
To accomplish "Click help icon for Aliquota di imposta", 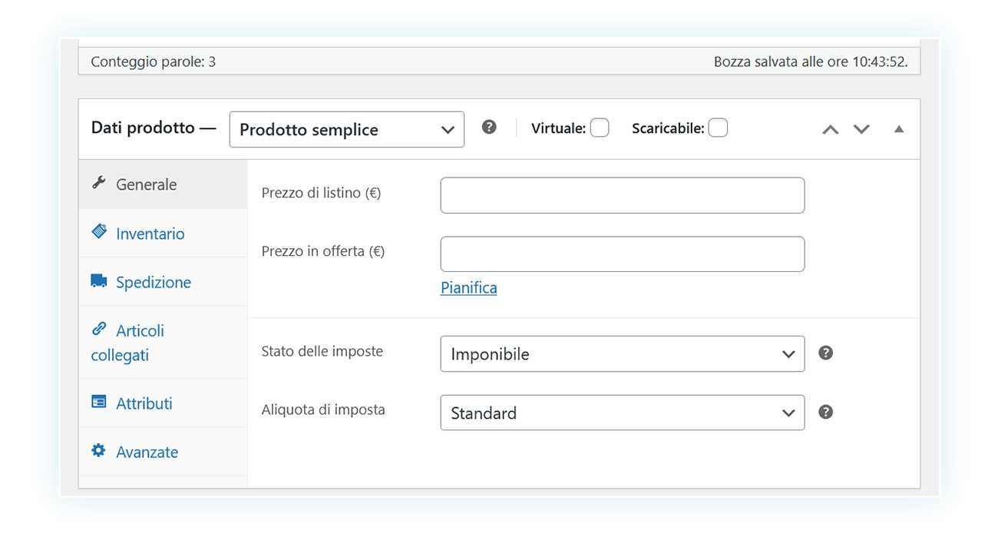I will 825,412.
